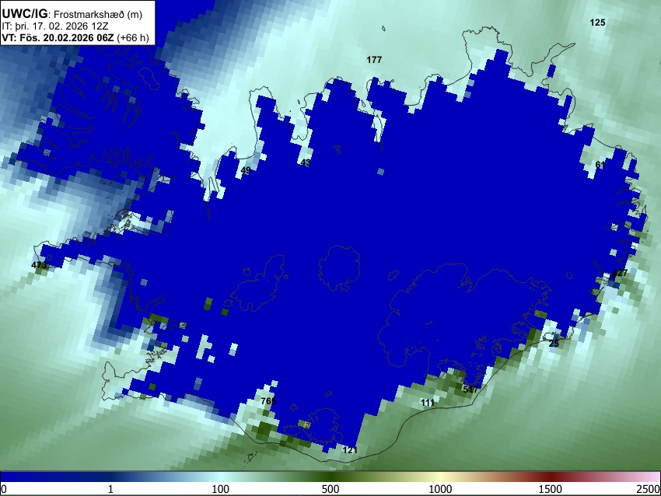Click the "VT: Fös. 20.02.2026 06Z" valid time line

58,37
